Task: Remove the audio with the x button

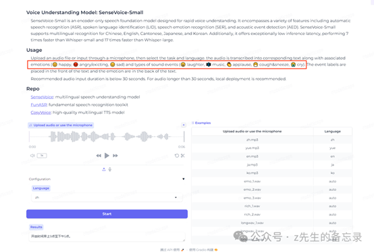Action: [184, 125]
